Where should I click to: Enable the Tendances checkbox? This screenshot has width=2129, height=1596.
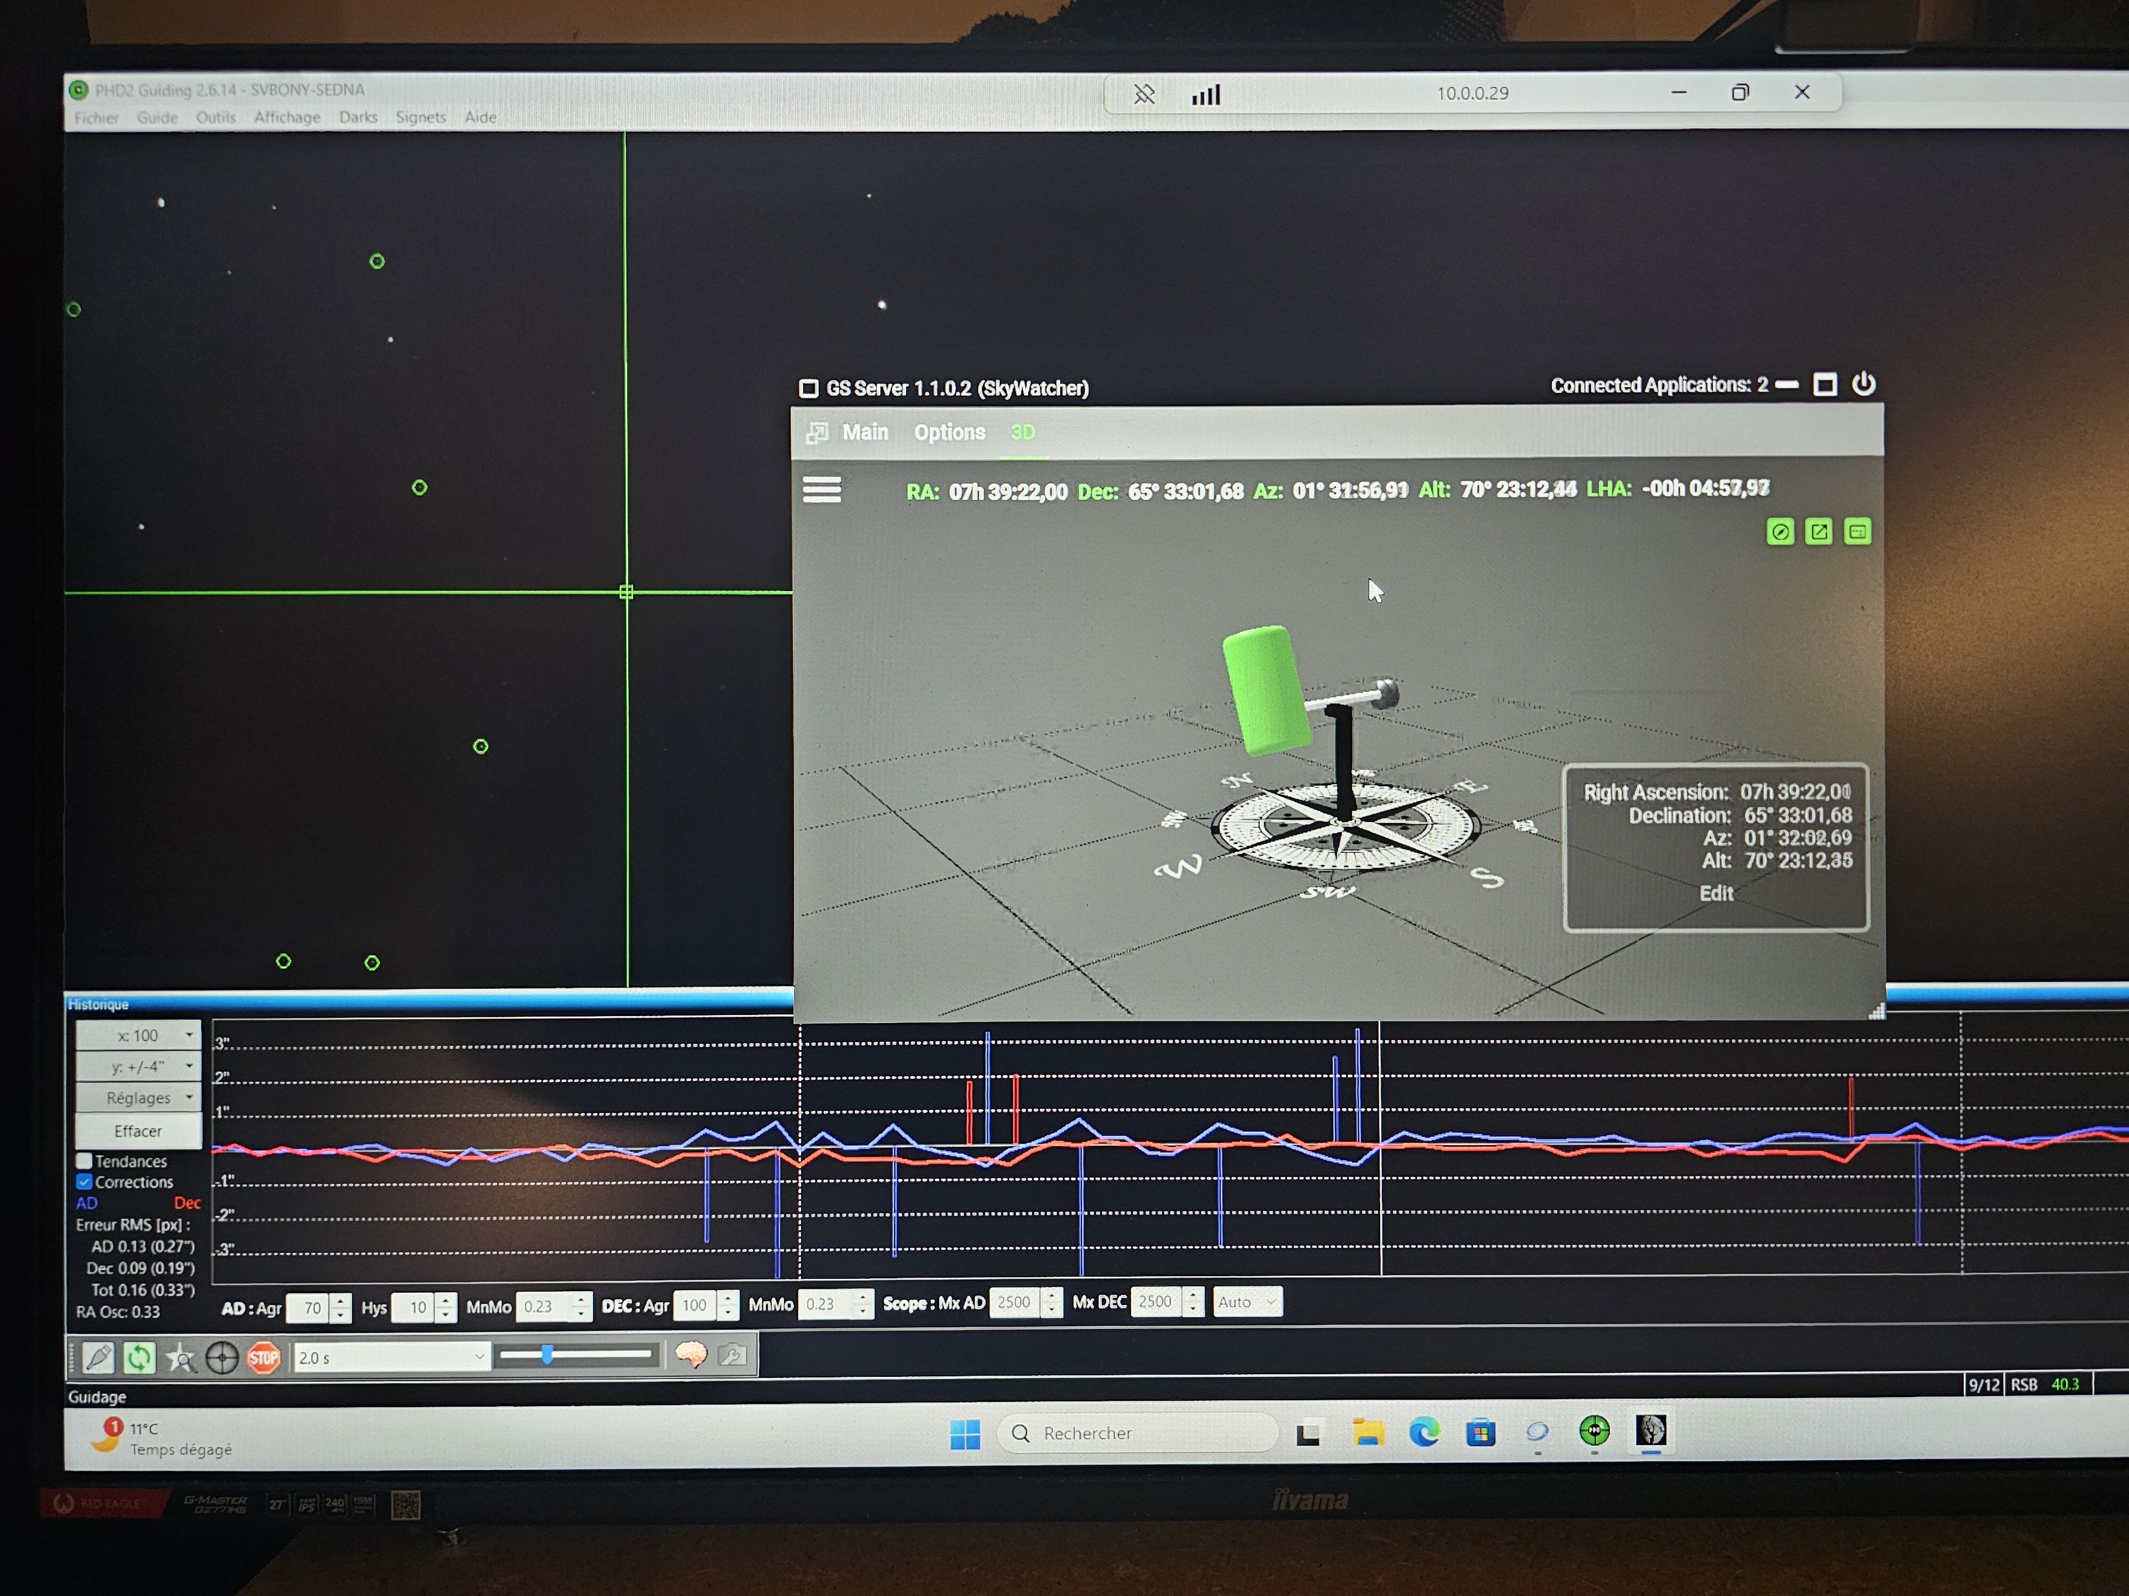click(85, 1161)
